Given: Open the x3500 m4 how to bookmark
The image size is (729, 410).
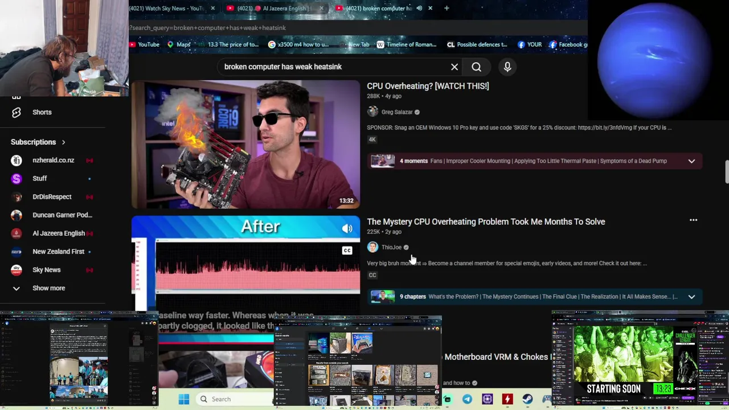Looking at the screenshot, I should click(298, 44).
